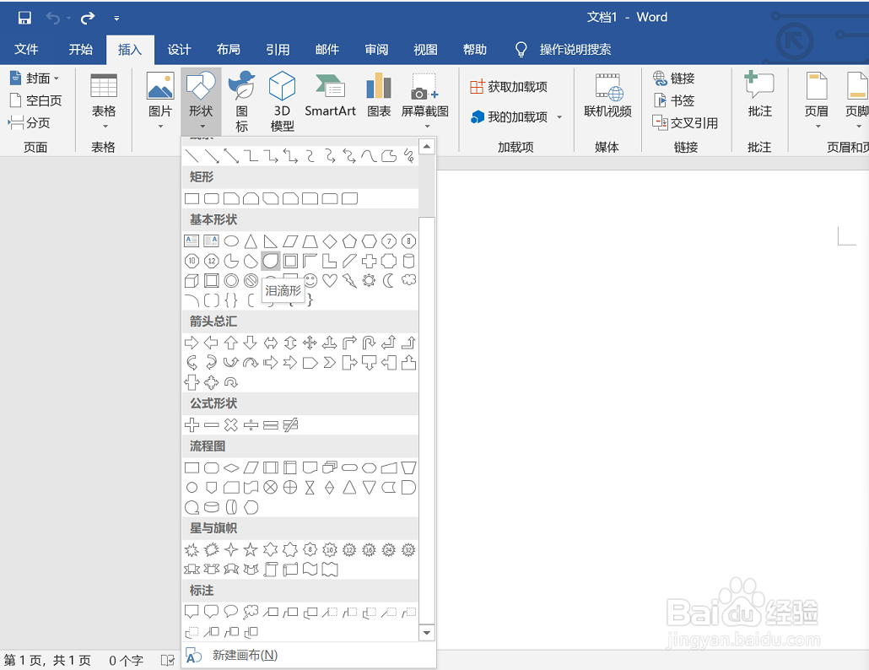Open the Customize Quick Access Toolbar dropdown

pyautogui.click(x=116, y=19)
